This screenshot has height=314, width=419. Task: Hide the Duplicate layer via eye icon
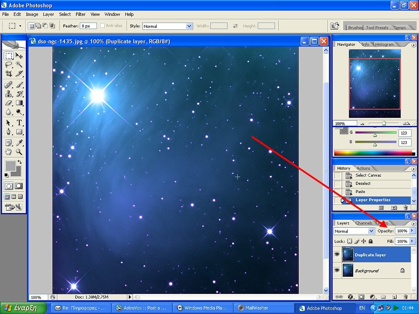(337, 255)
